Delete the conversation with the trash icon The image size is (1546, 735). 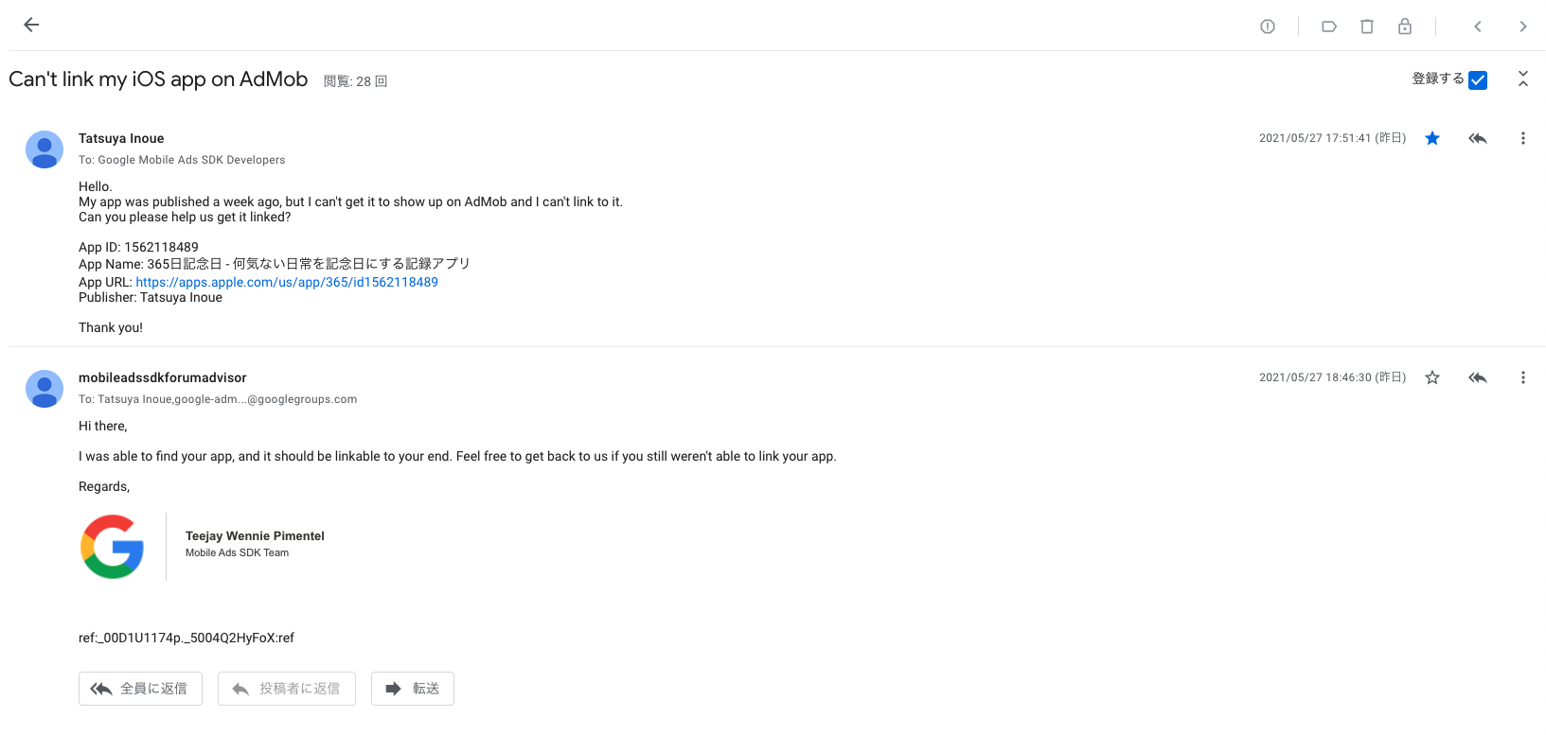click(x=1367, y=26)
